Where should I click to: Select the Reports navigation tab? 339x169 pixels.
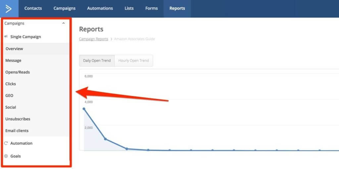click(177, 8)
